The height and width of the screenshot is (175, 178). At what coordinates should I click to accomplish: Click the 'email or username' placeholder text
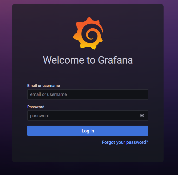click(48, 94)
